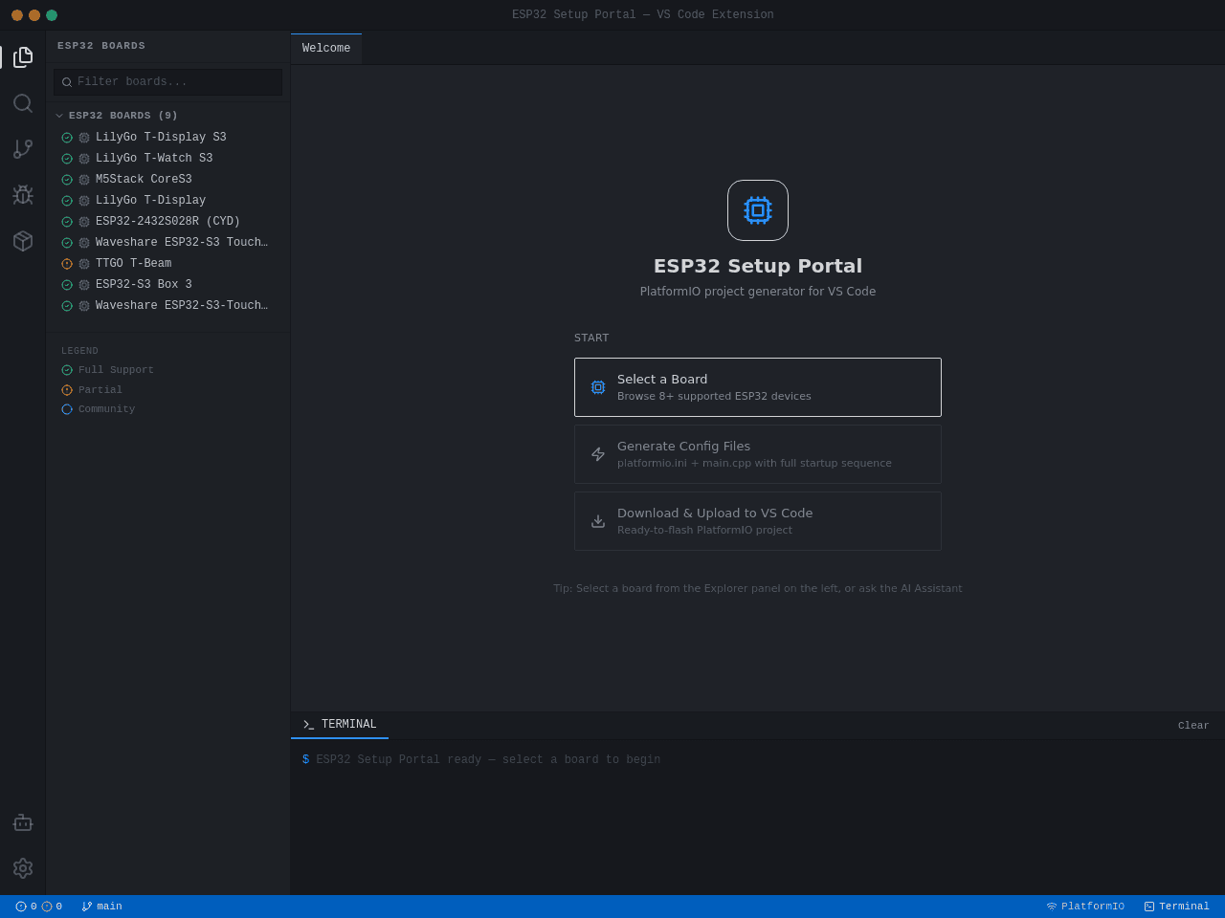The image size is (1225, 918).
Task: Select LilyGo T-Display S3 board
Action: click(x=168, y=138)
